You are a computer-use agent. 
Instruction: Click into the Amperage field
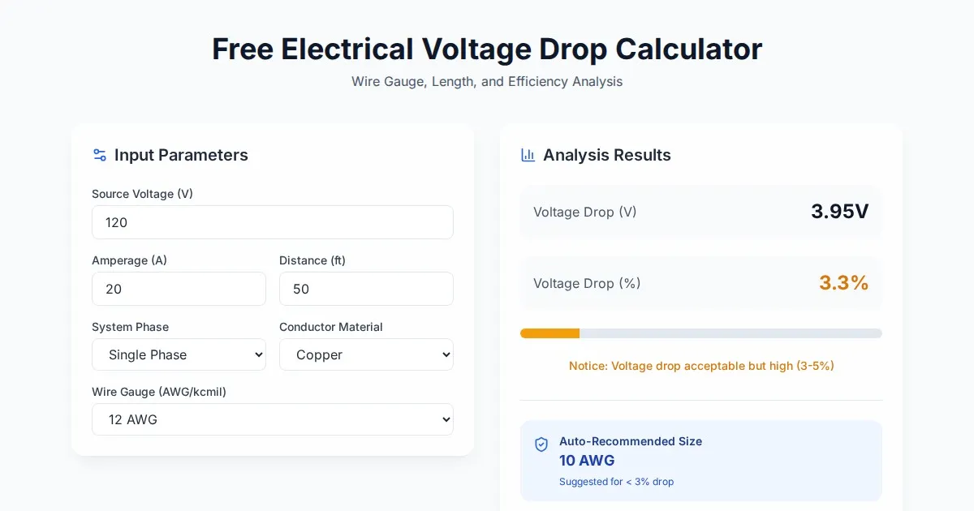[179, 289]
